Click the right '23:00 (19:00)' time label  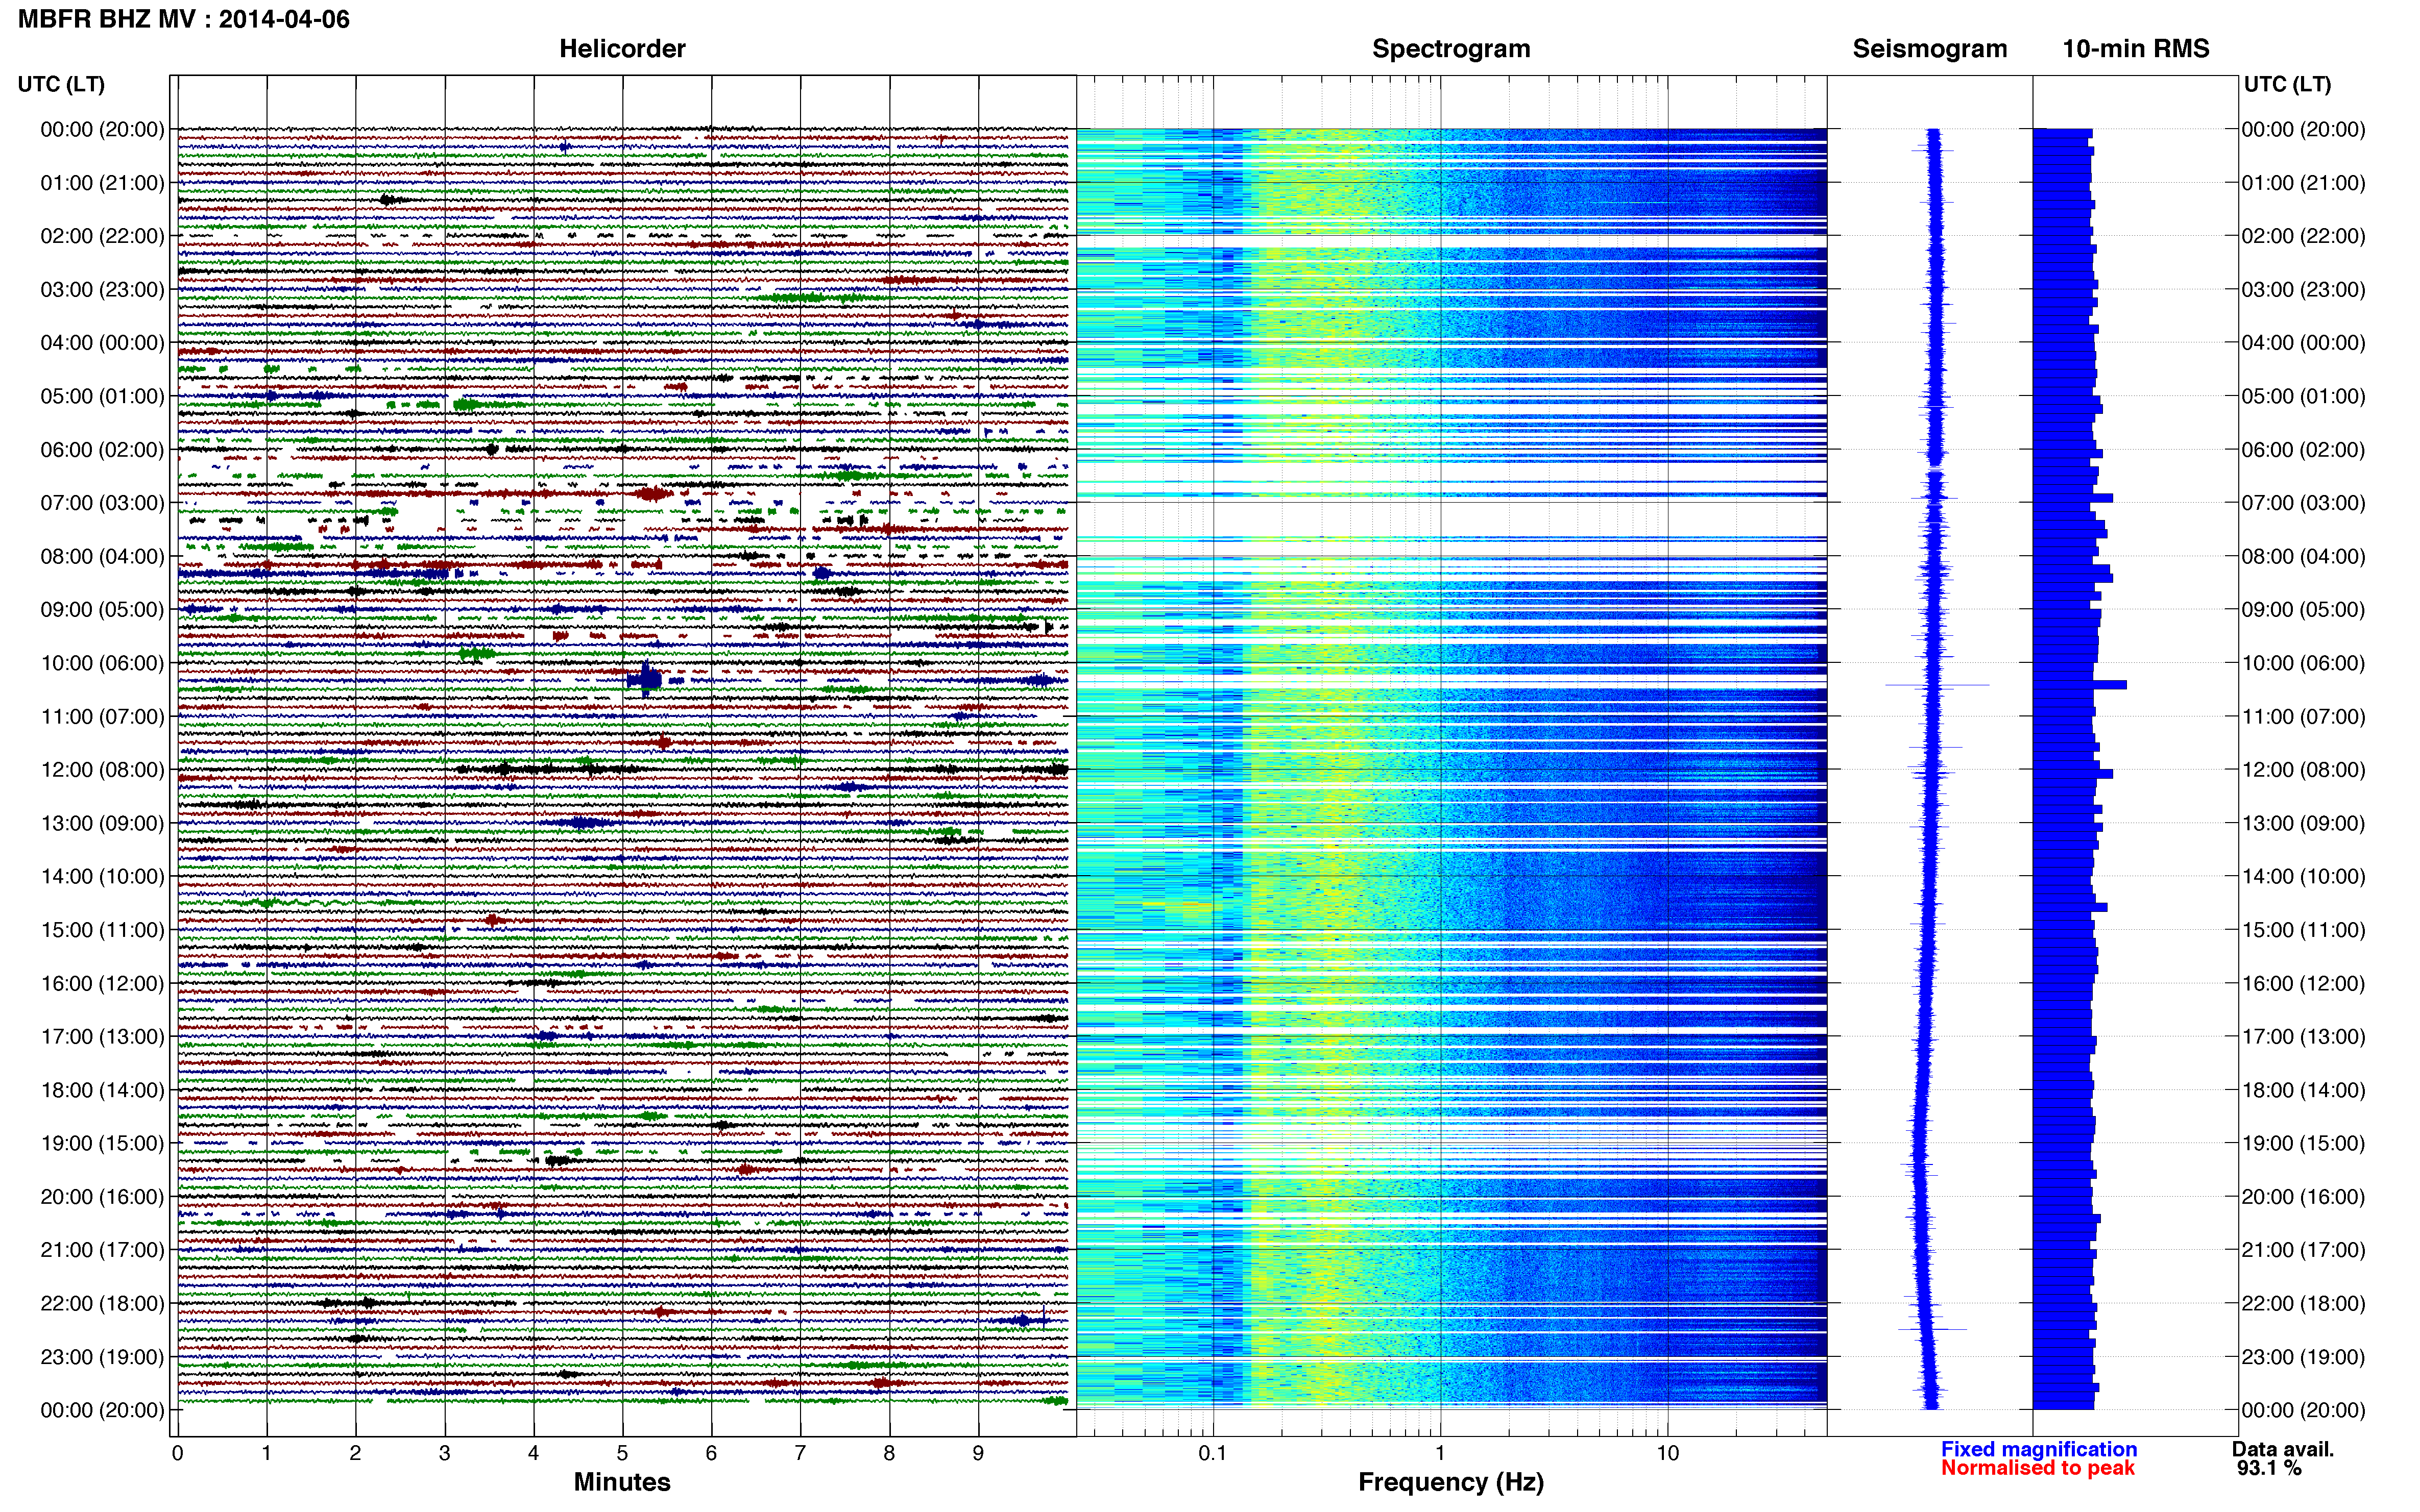[2303, 1357]
